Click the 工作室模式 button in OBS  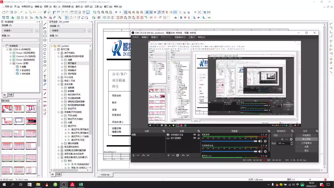pyautogui.click(x=306, y=143)
